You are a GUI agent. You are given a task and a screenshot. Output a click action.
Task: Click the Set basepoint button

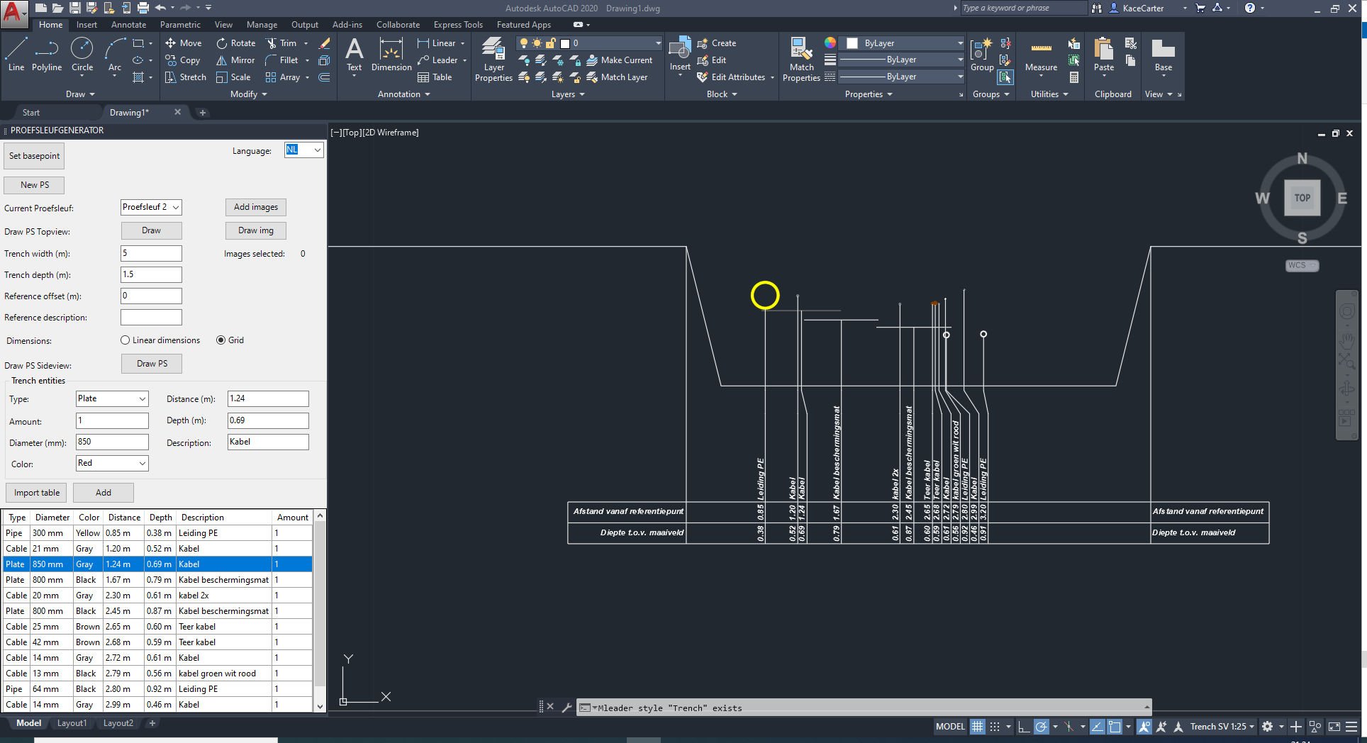coord(34,156)
